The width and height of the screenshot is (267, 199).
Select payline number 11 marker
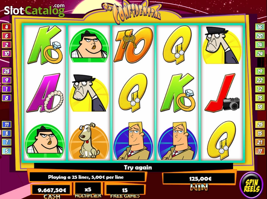click(x=7, y=124)
